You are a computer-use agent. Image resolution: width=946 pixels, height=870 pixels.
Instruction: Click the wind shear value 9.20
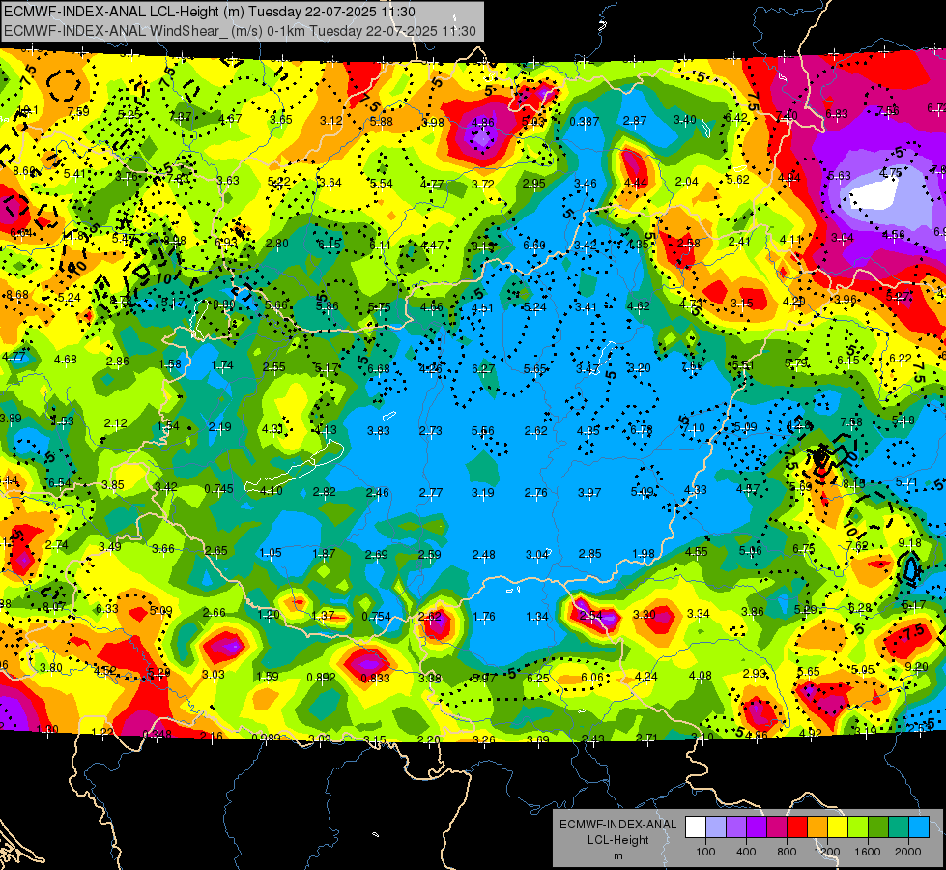click(x=916, y=667)
